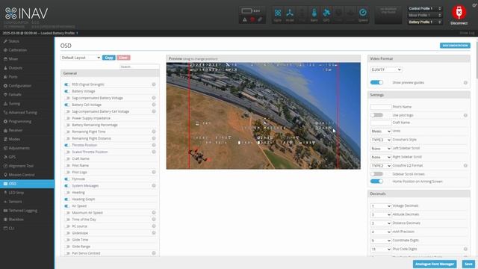Open the Documentation button
The image size is (478, 269).
[455, 45]
